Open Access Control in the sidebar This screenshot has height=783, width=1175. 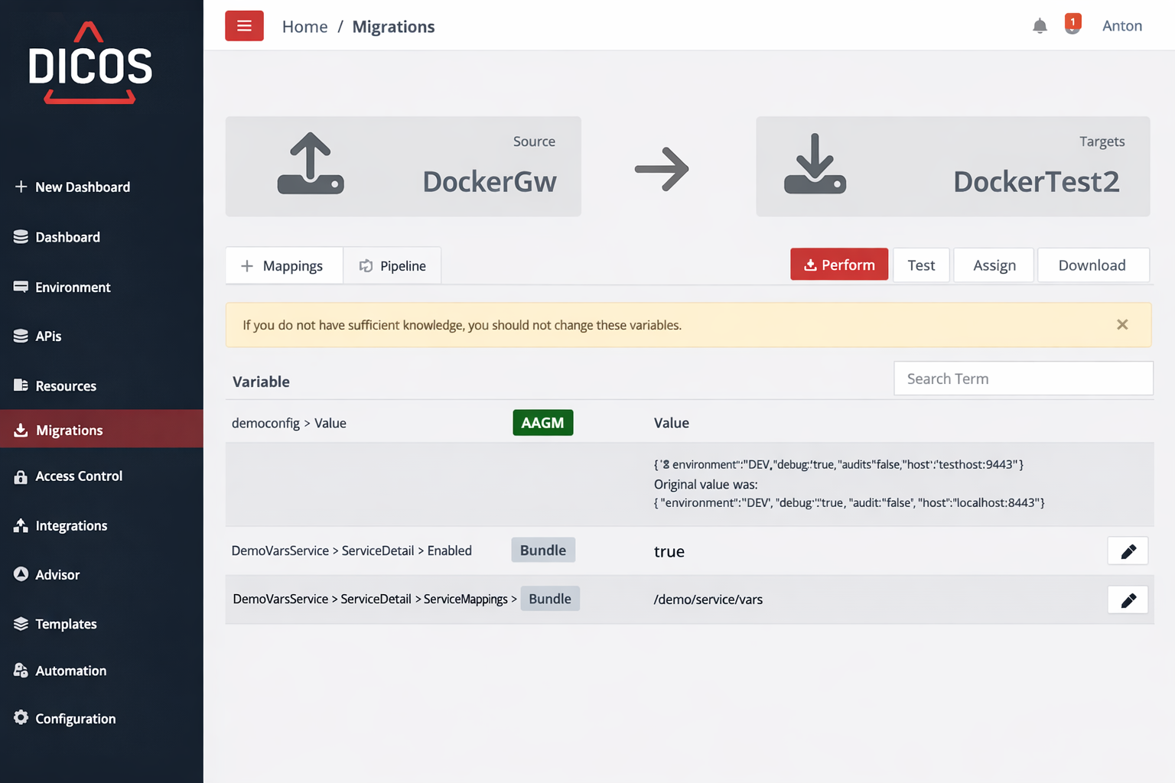pyautogui.click(x=78, y=476)
